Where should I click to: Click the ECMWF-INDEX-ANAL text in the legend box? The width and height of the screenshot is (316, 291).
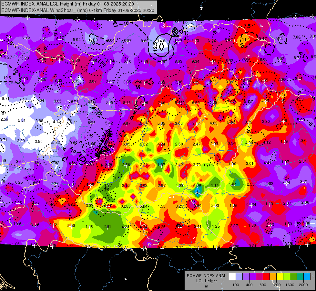click(206, 276)
